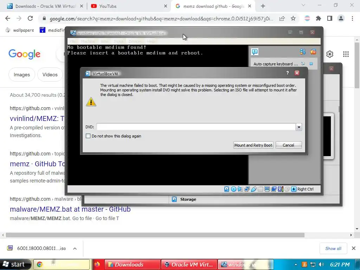
Task: Click the DVD path input field
Action: [x=196, y=127]
